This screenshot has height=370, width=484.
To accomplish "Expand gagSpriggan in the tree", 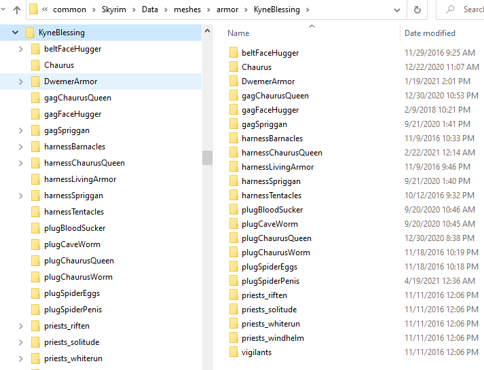I will 20,130.
